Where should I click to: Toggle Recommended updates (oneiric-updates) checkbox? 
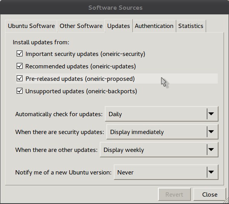[19, 66]
